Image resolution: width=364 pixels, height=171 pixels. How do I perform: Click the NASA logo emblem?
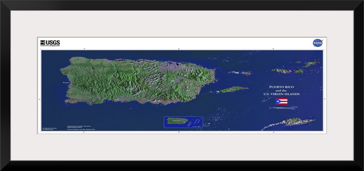tap(318, 43)
